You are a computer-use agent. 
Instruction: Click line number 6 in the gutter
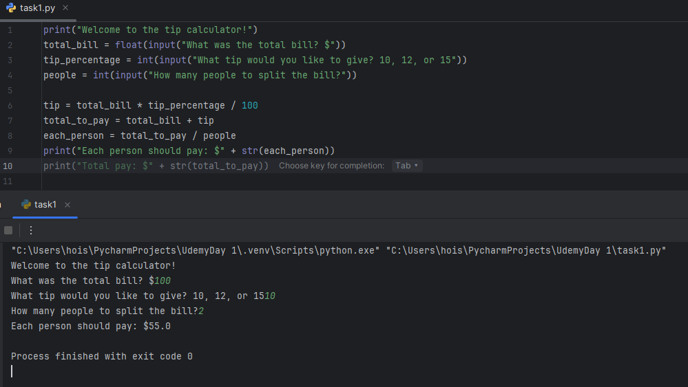10,105
